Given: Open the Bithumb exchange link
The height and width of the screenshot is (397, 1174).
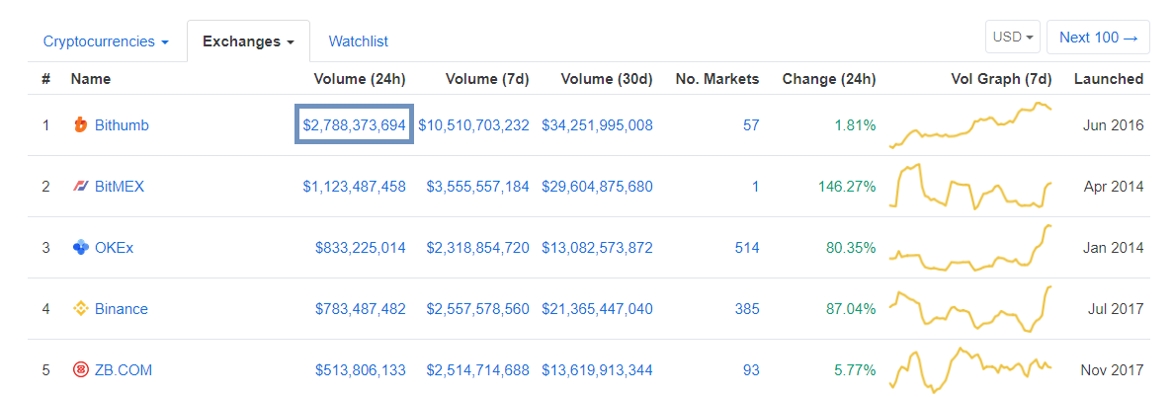Looking at the screenshot, I should 122,125.
